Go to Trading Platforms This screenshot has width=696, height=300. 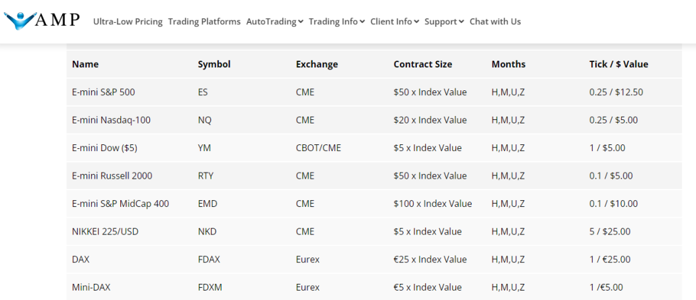click(204, 22)
